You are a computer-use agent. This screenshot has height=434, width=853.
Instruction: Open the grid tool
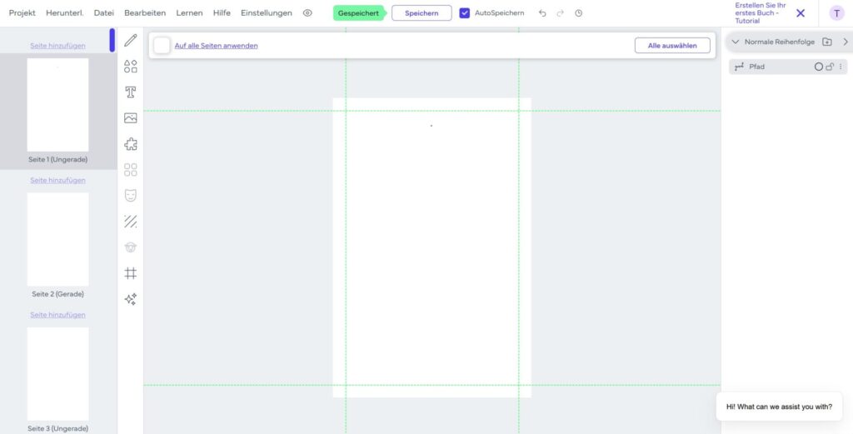click(x=131, y=273)
